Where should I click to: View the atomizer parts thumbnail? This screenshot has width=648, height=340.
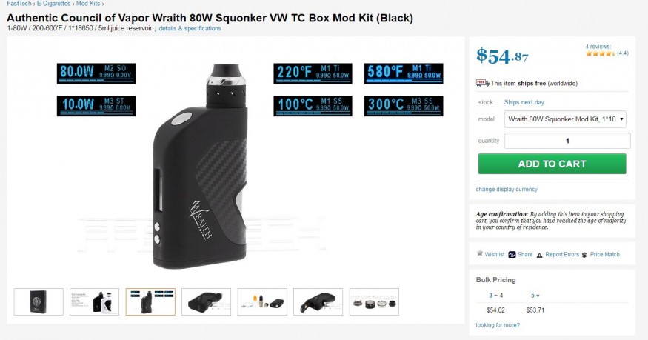tap(374, 301)
